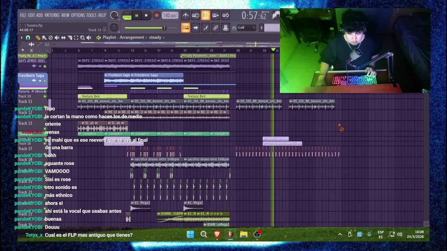This screenshot has width=447, height=251.
Task: Click the time display 0:57:62
Action: [x=254, y=16]
